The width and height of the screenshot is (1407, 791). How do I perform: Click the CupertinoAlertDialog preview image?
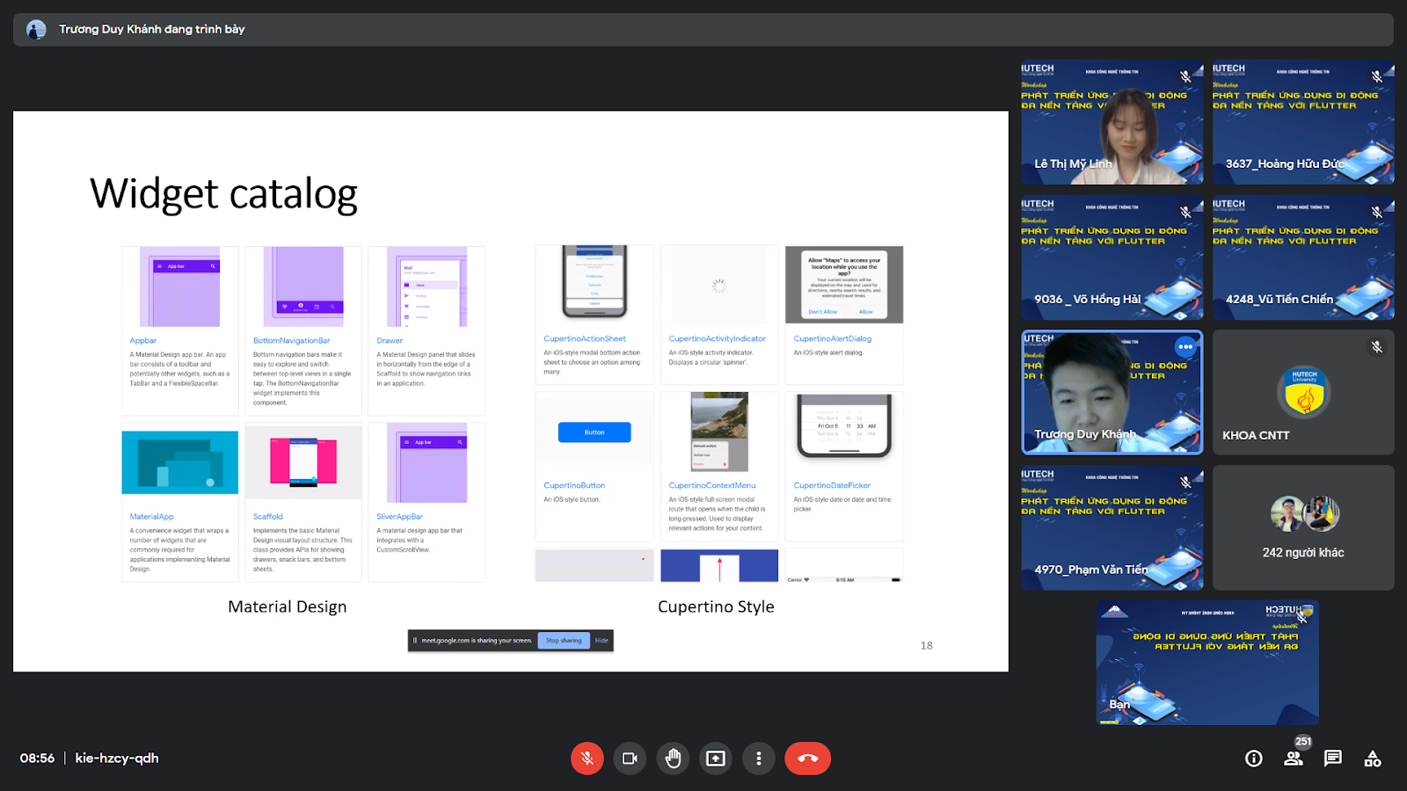[844, 285]
